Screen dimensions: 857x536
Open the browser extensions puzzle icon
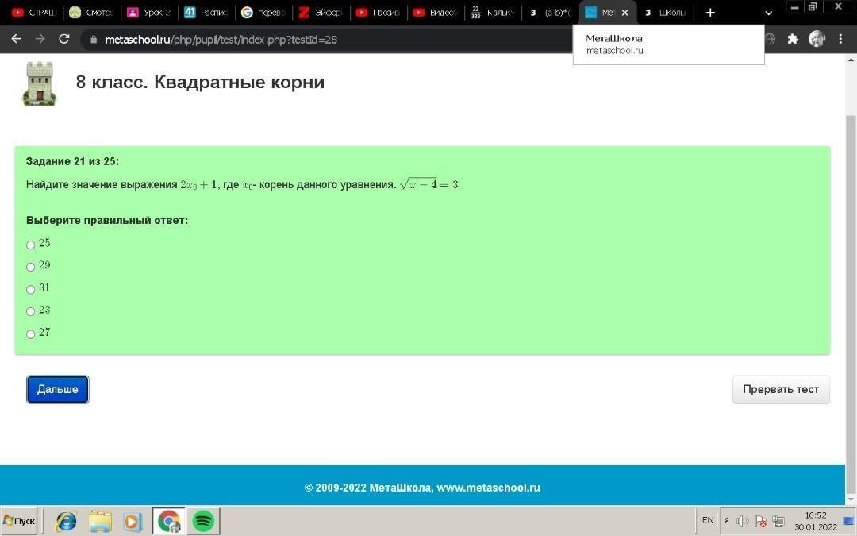793,39
